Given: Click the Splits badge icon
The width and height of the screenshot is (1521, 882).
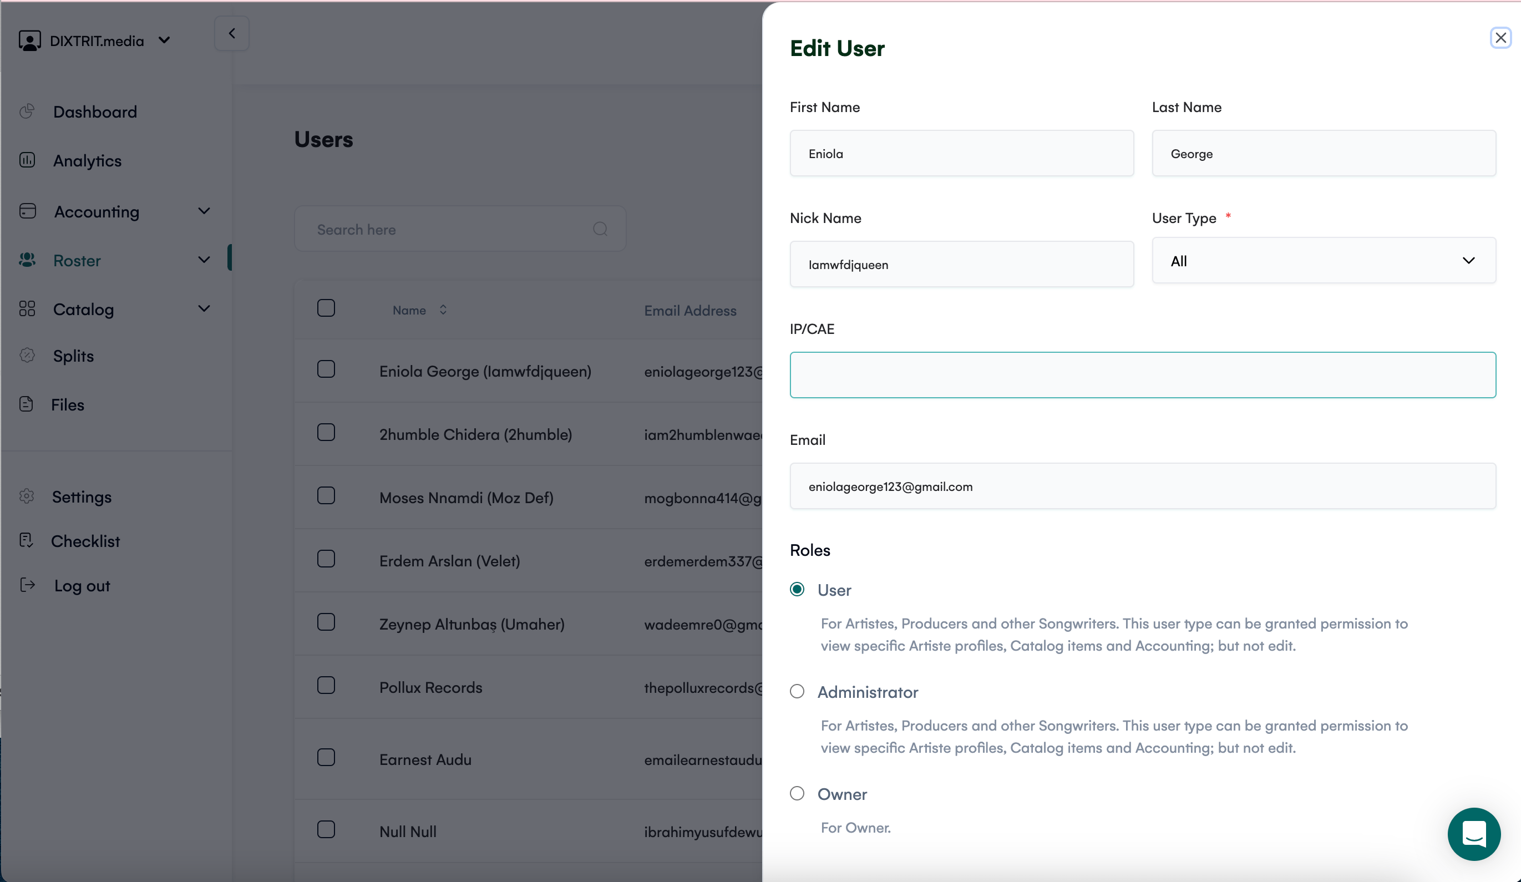Looking at the screenshot, I should [x=27, y=355].
